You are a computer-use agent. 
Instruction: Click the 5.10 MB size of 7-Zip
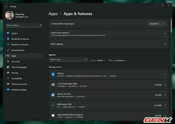(158, 85)
